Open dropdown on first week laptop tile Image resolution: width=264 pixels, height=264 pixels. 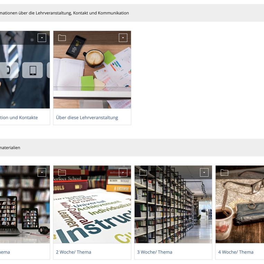[x=42, y=173]
